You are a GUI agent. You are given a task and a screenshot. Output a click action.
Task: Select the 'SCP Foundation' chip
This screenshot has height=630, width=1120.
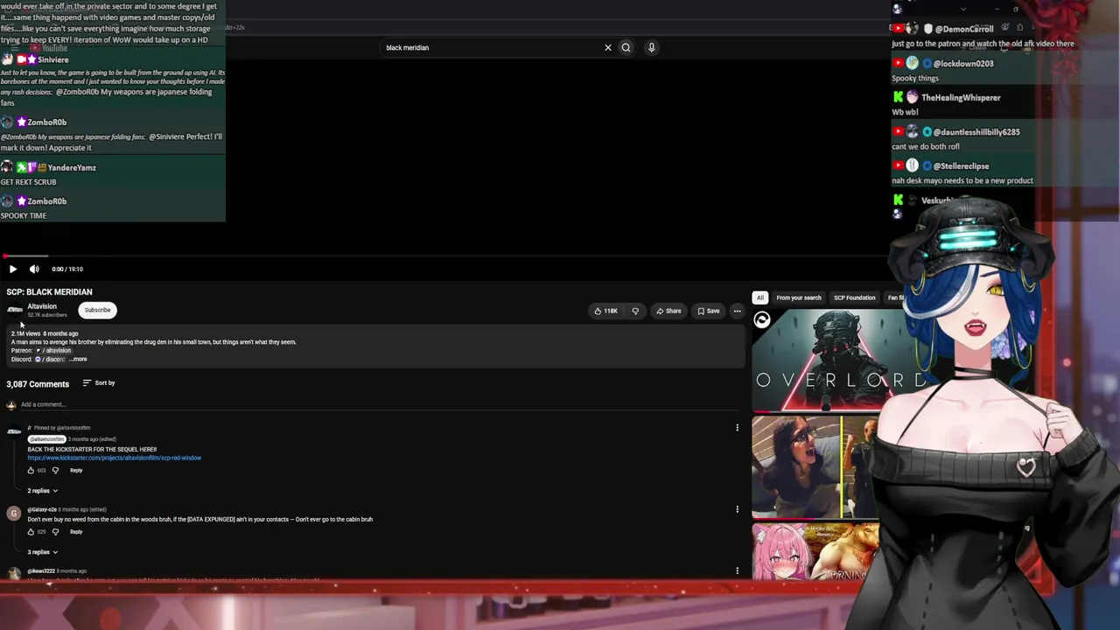point(854,297)
